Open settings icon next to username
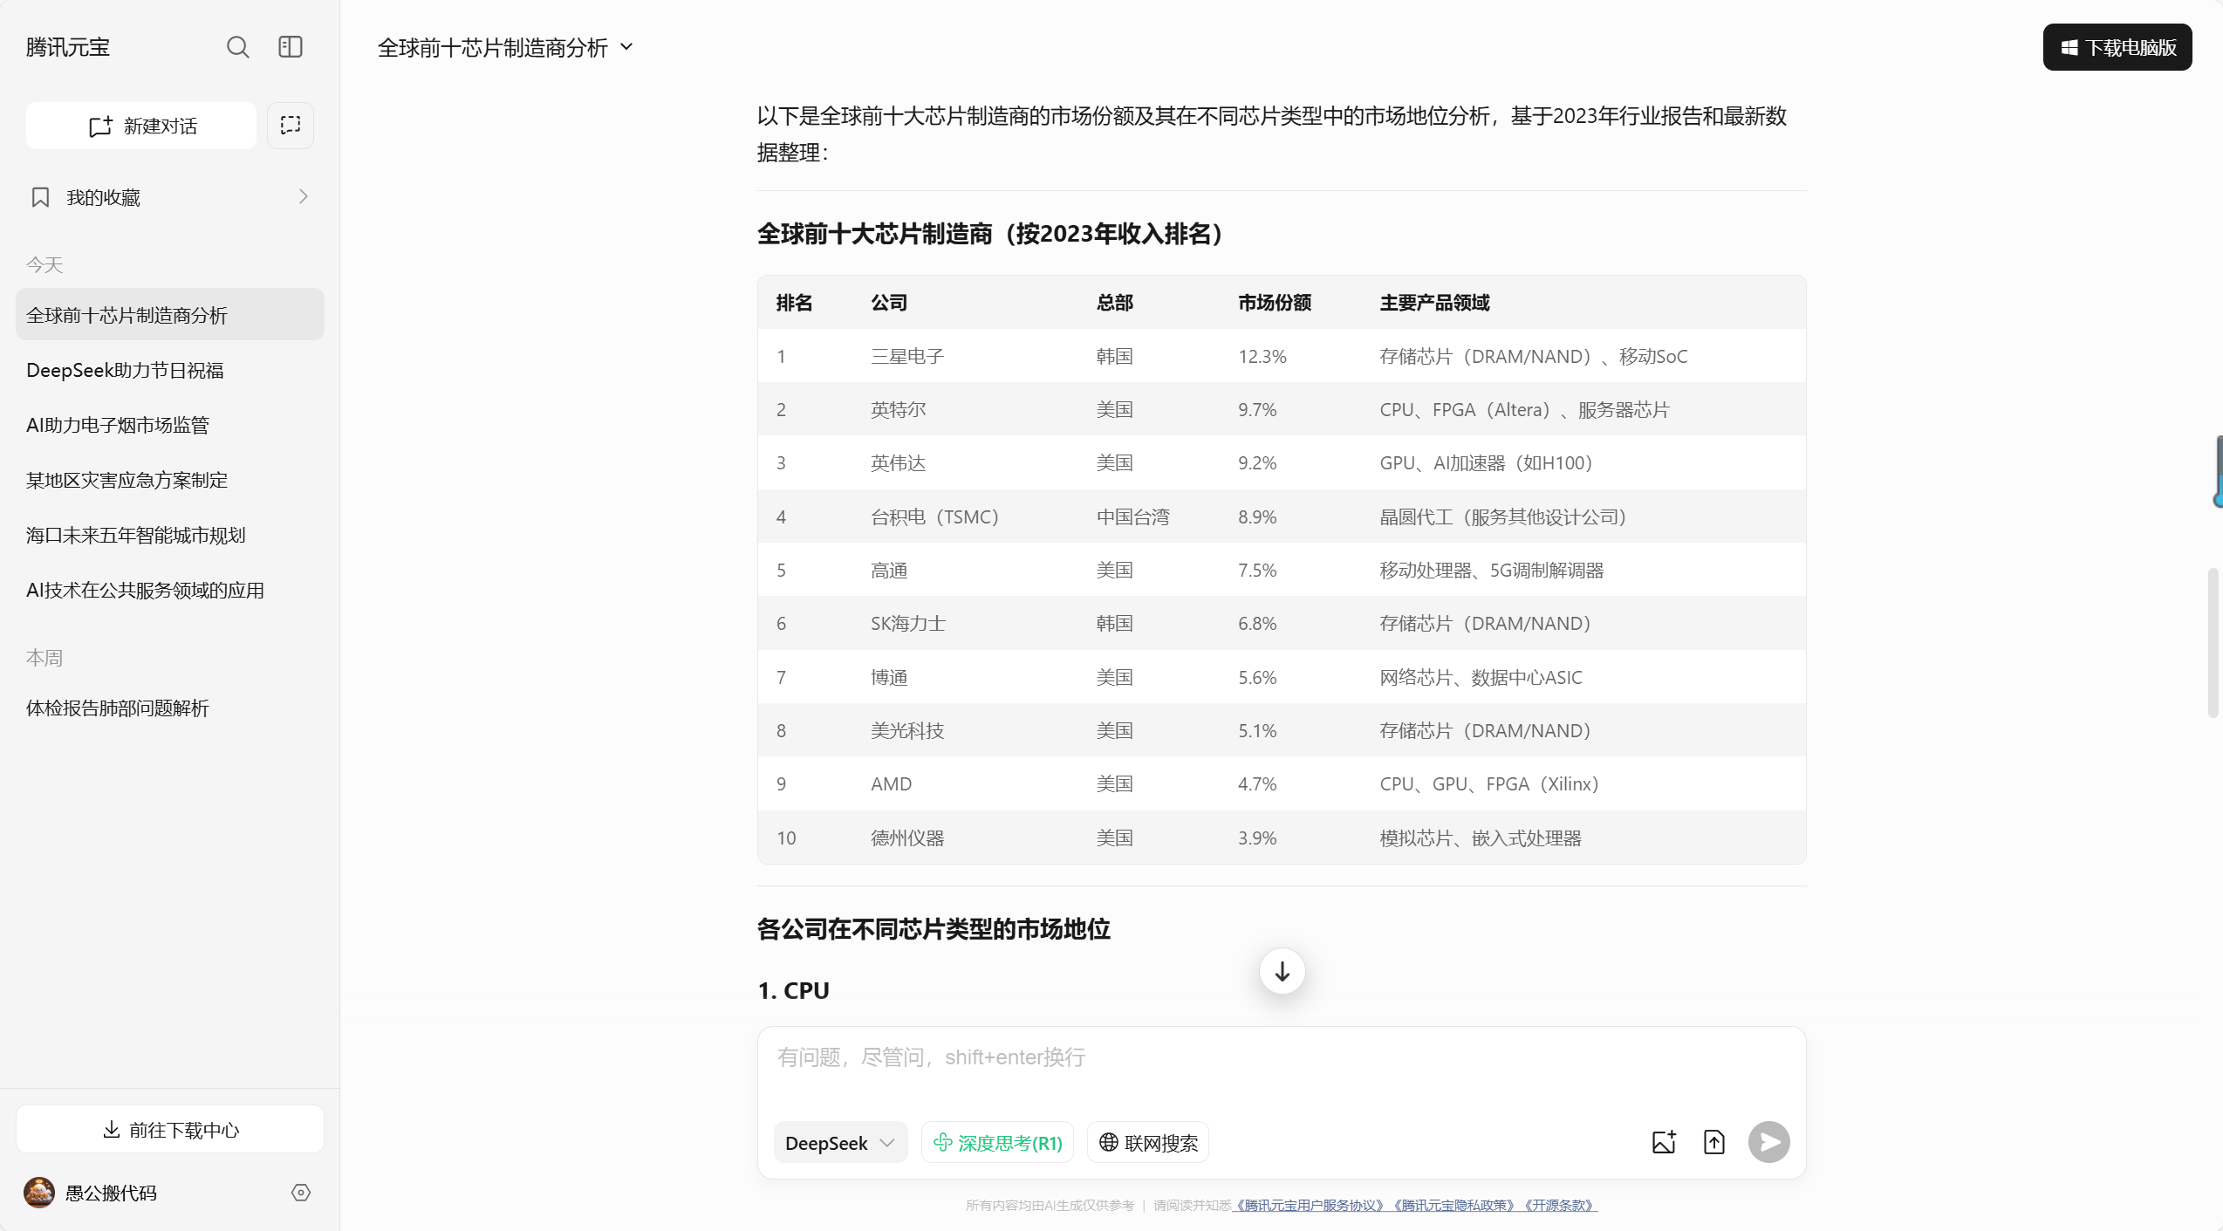The width and height of the screenshot is (2223, 1231). tap(301, 1193)
